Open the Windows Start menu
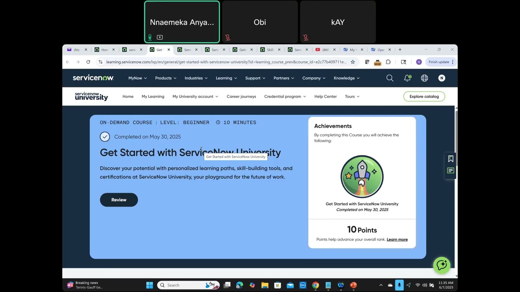 [x=149, y=285]
